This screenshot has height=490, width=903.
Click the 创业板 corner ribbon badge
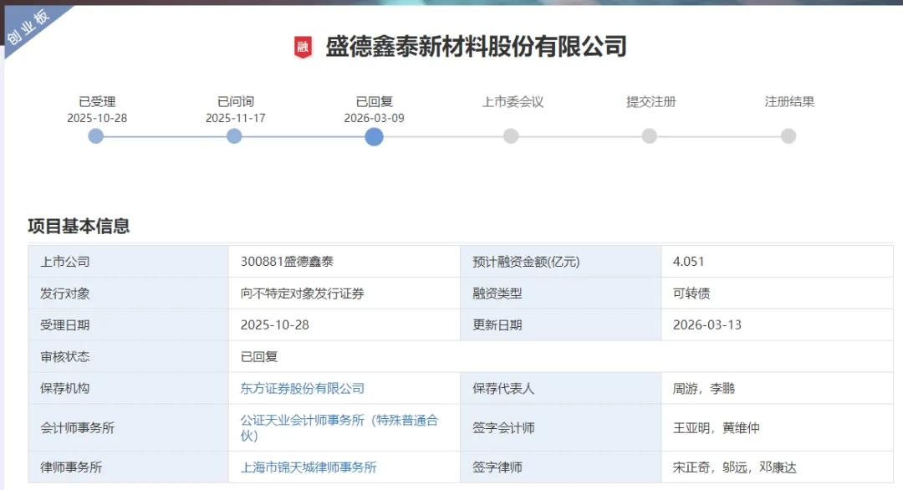point(27,27)
